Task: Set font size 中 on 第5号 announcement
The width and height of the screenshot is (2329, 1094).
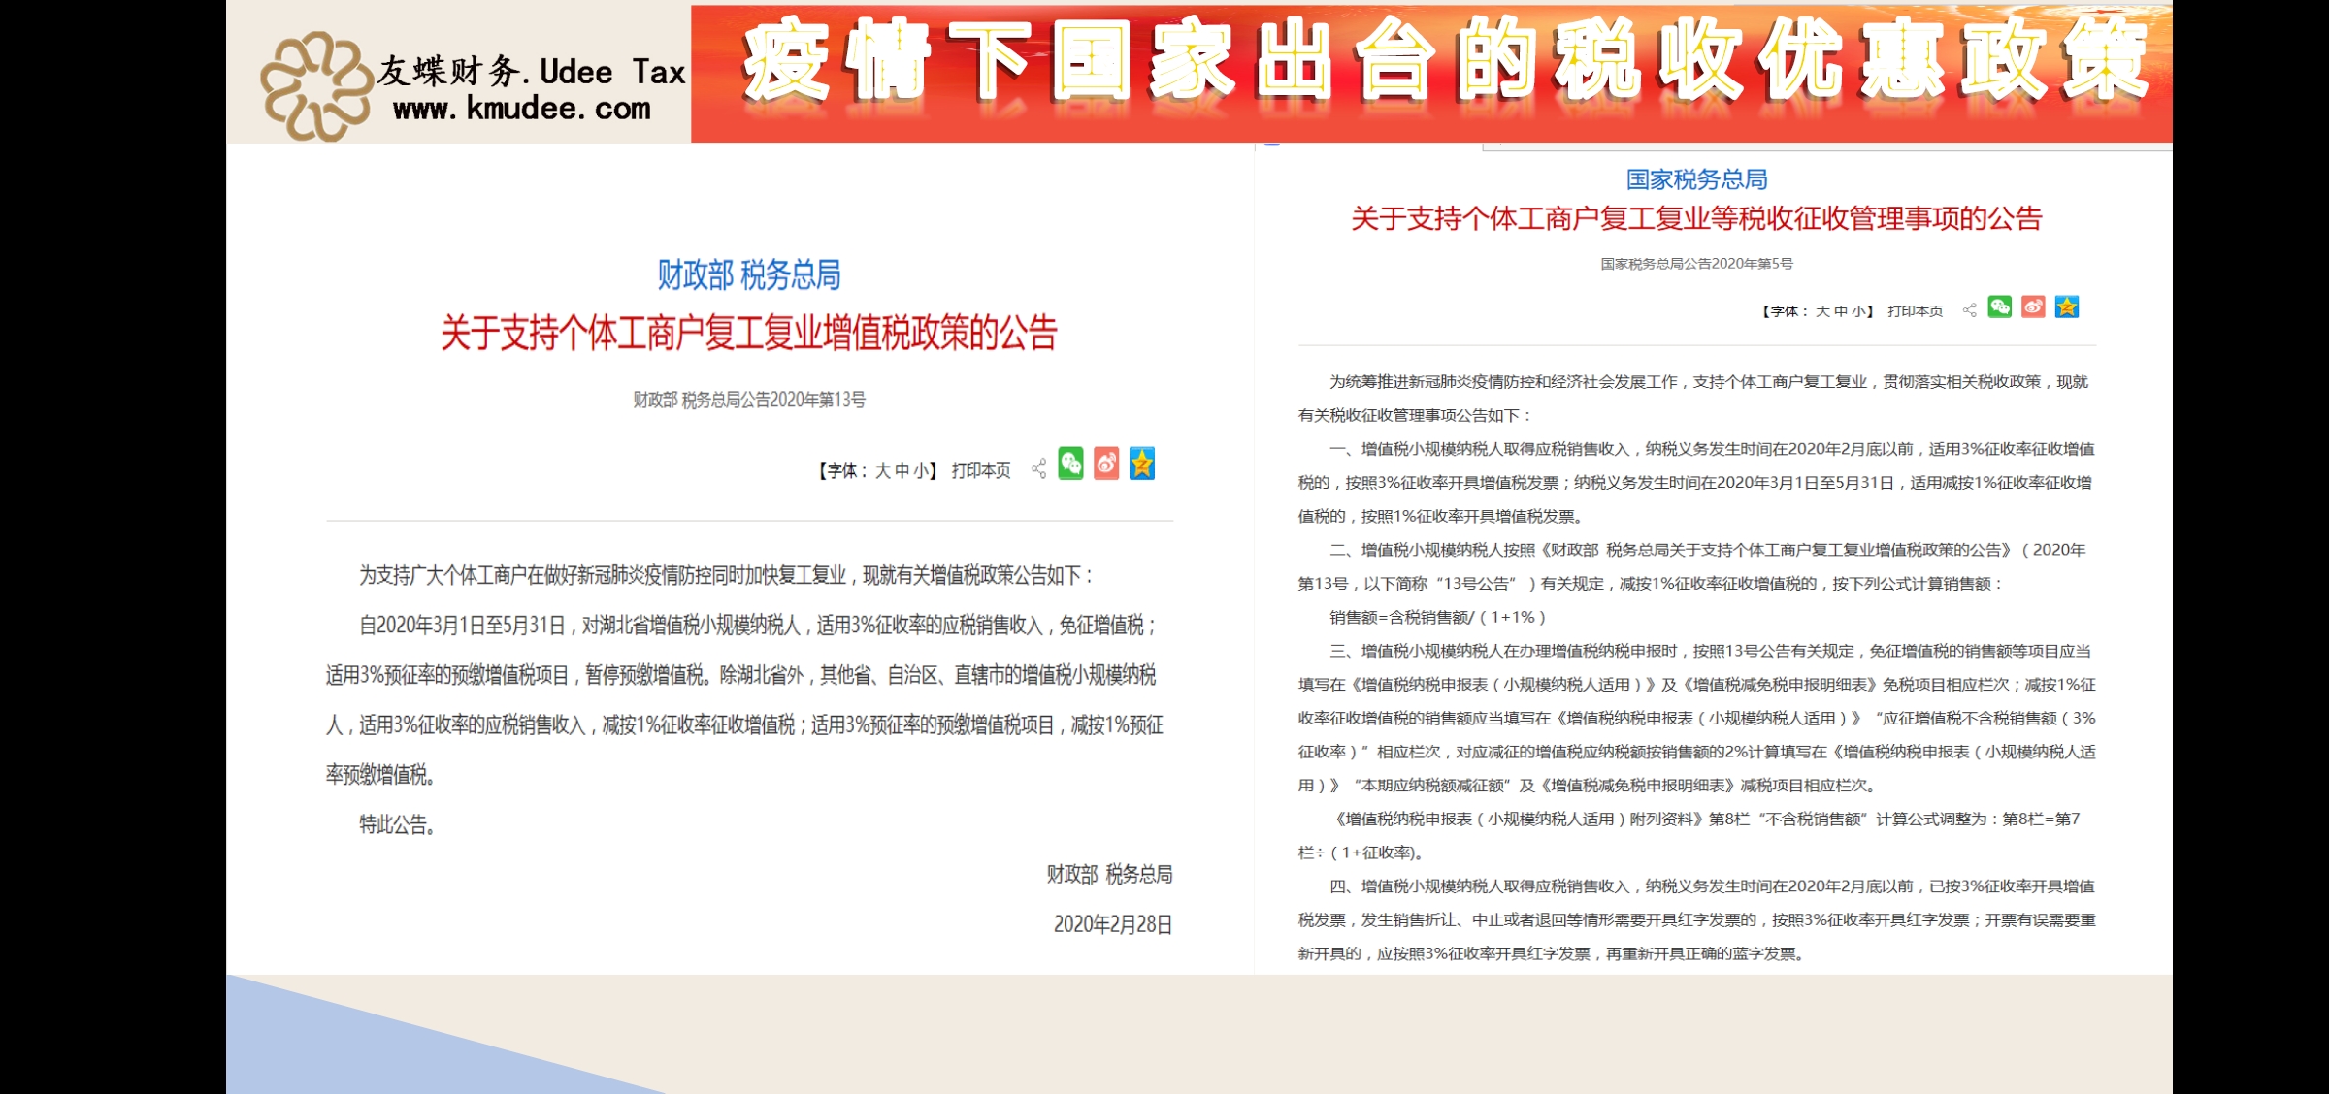Action: click(x=1841, y=311)
